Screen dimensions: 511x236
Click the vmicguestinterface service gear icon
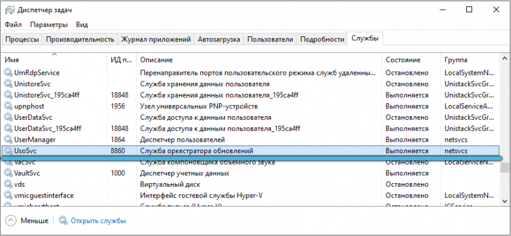tap(8, 195)
